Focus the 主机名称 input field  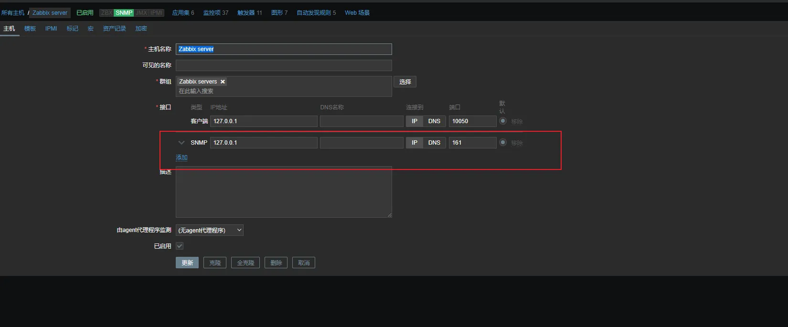(284, 49)
